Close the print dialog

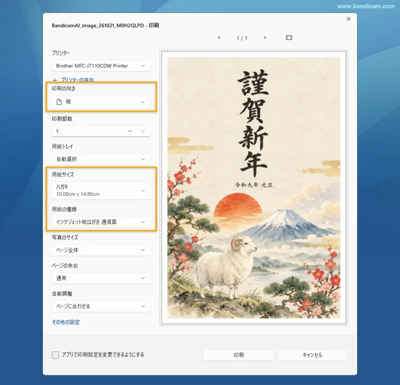(348, 19)
